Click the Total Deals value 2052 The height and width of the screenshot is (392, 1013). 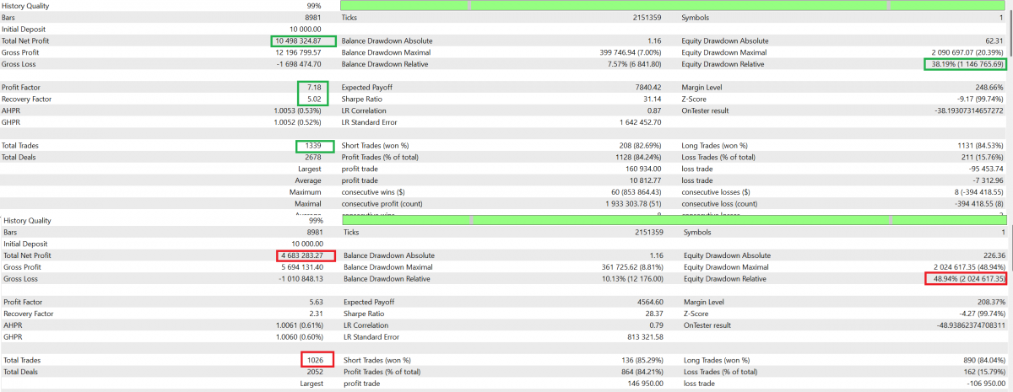point(315,372)
